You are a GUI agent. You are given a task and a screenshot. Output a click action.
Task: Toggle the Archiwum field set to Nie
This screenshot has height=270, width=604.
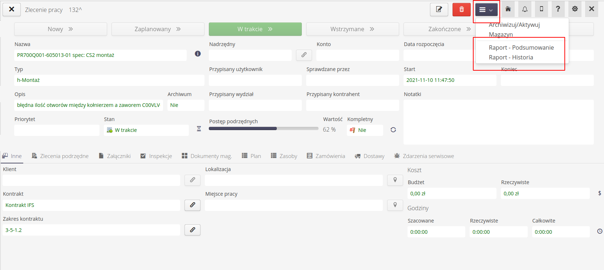[185, 105]
